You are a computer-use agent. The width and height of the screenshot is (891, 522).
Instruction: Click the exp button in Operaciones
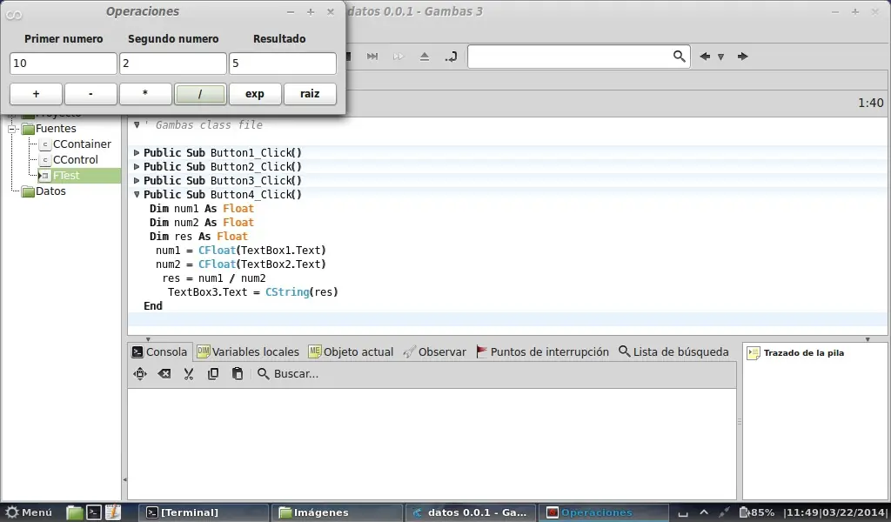(255, 94)
